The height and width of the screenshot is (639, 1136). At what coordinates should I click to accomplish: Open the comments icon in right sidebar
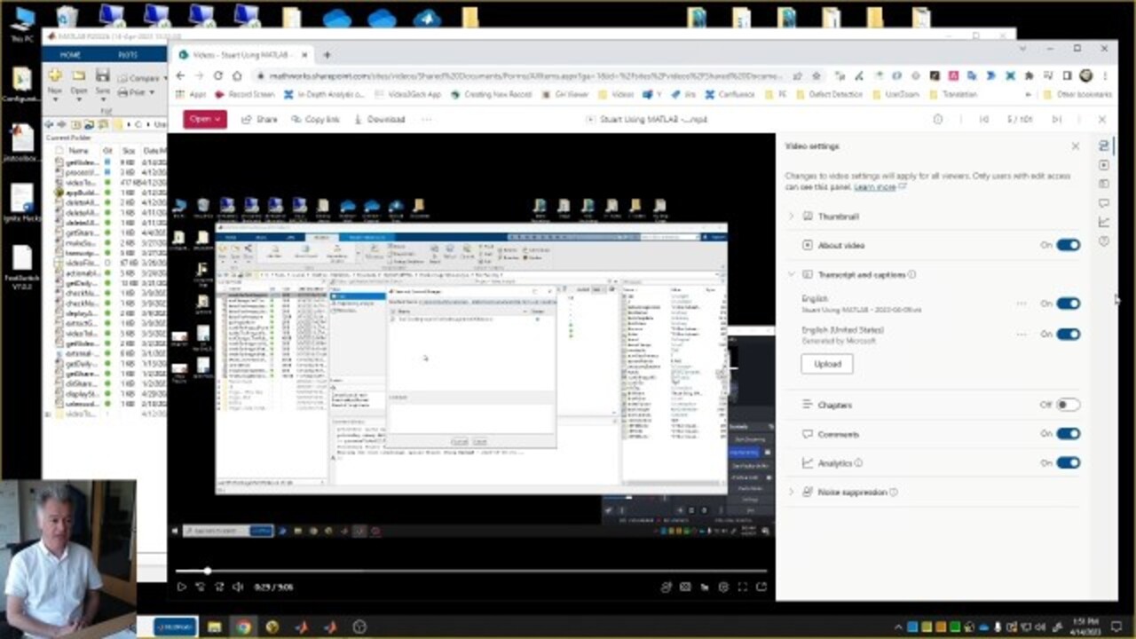1104,203
